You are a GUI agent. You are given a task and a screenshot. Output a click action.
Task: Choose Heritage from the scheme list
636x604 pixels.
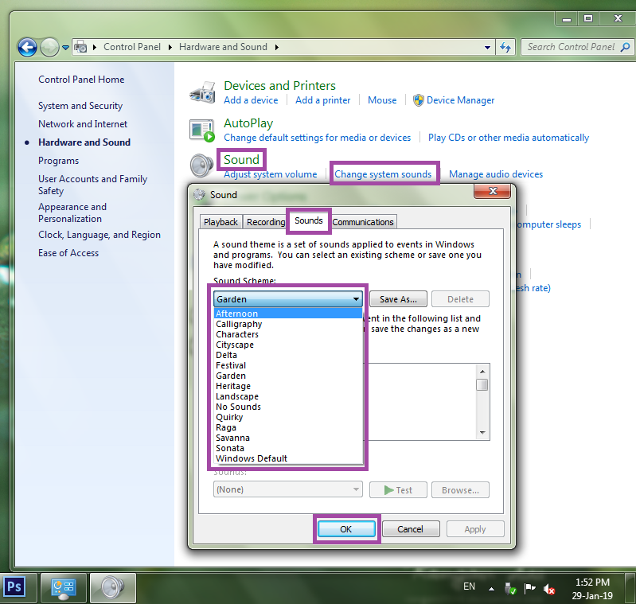coord(287,386)
